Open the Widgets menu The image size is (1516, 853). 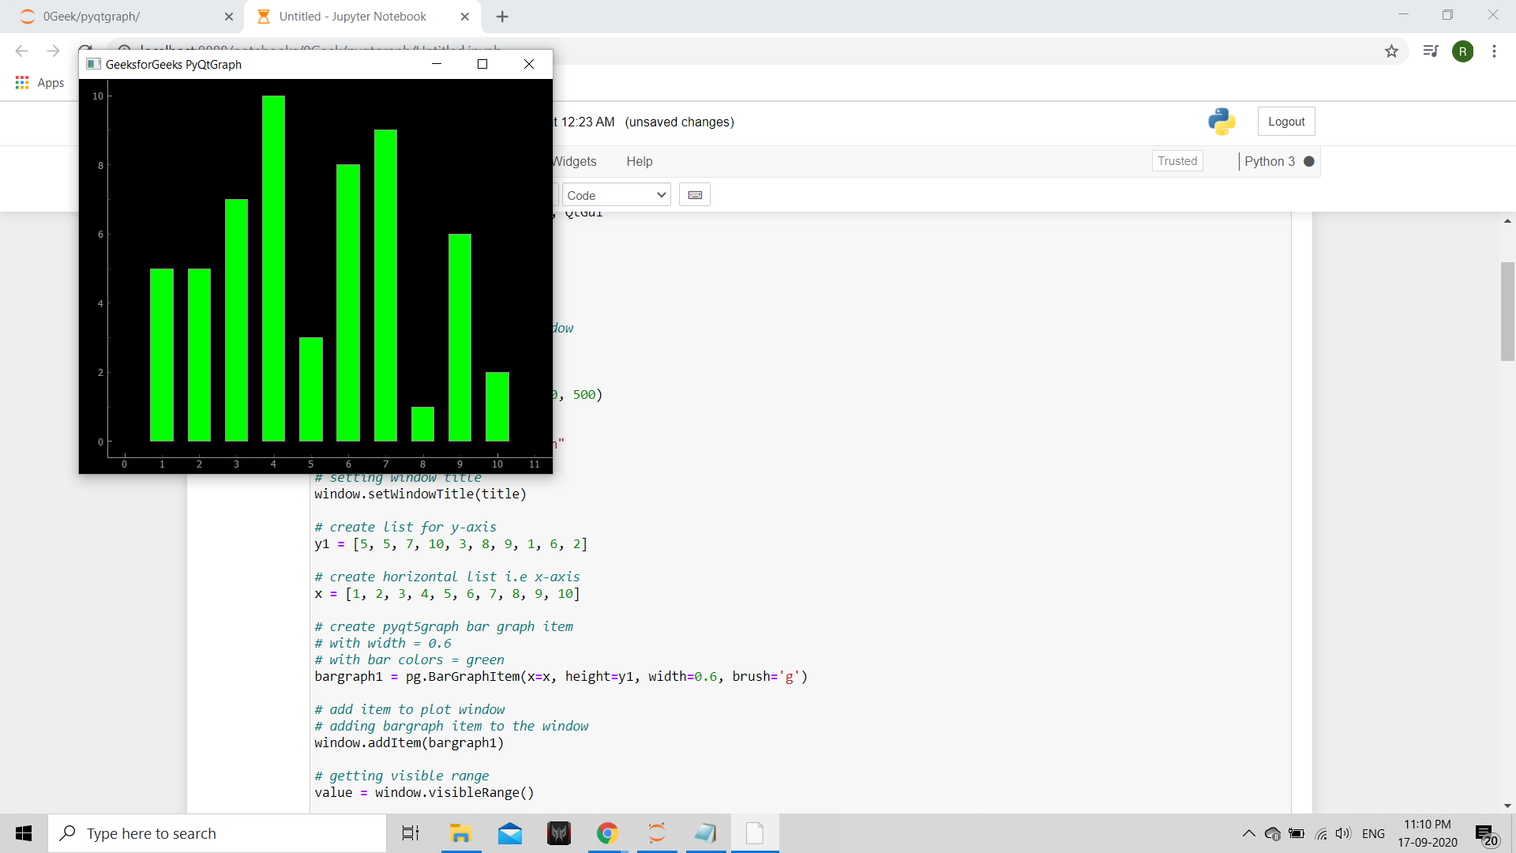tap(574, 161)
